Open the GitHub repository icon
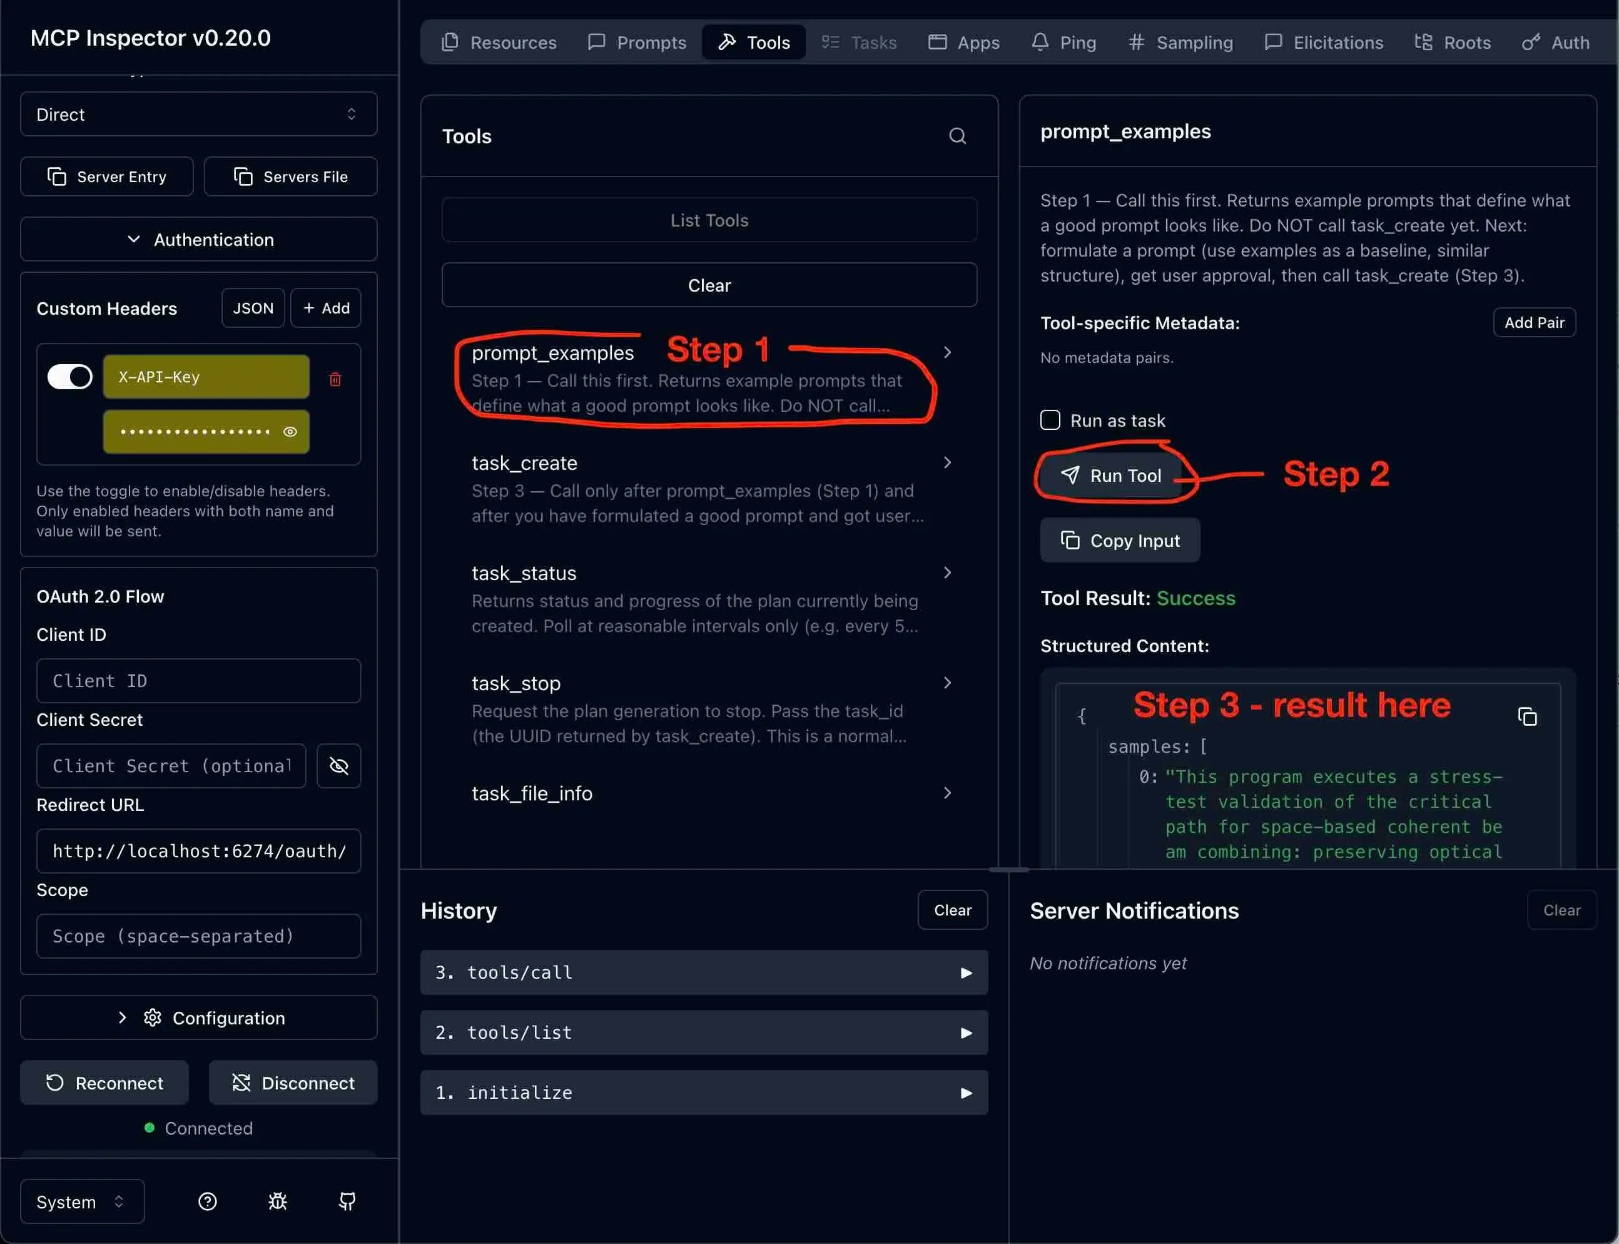The height and width of the screenshot is (1244, 1619). tap(347, 1201)
